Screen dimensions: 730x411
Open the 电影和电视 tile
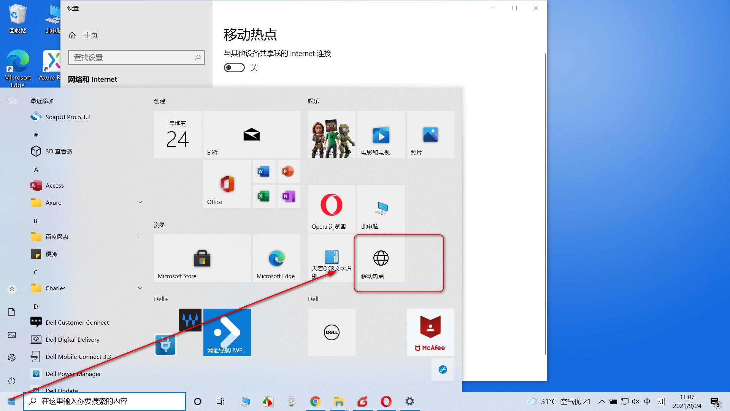381,134
